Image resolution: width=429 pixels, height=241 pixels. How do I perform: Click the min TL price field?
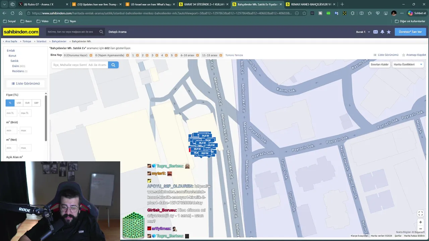[11, 113]
